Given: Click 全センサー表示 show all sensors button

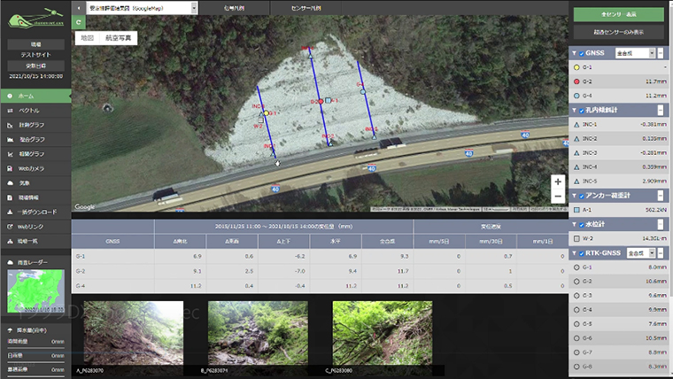Looking at the screenshot, I should pyautogui.click(x=618, y=14).
